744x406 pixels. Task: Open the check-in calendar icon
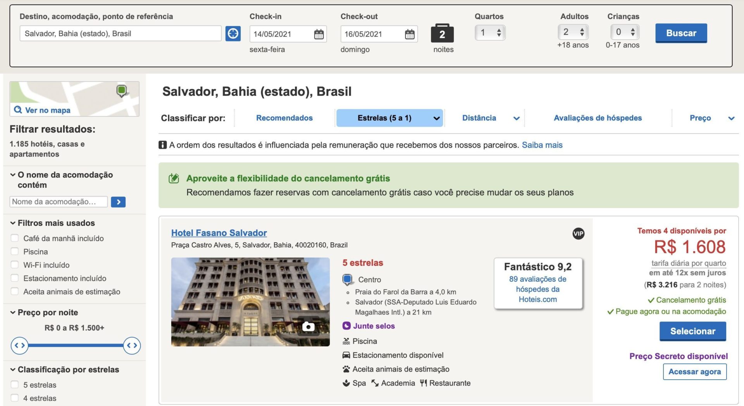pos(319,34)
